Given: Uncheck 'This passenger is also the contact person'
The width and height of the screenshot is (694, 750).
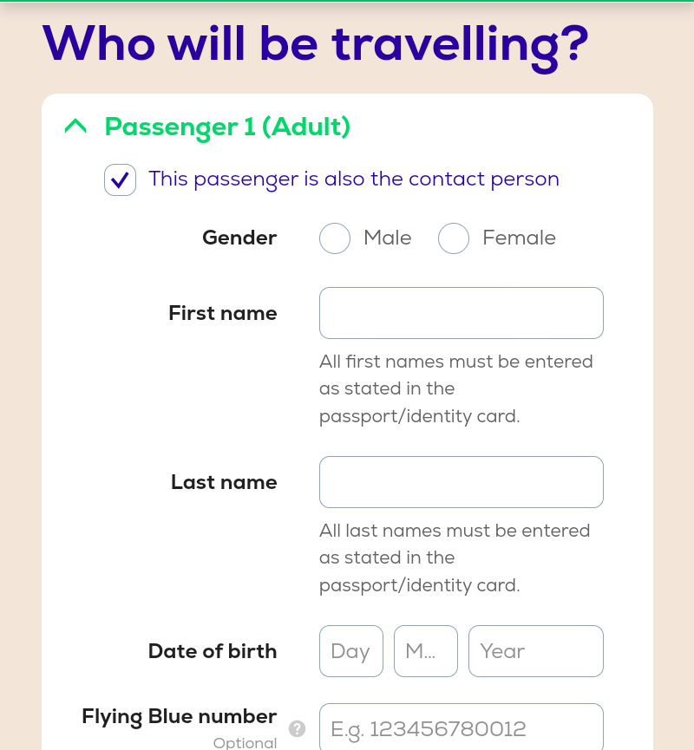Looking at the screenshot, I should tap(120, 179).
